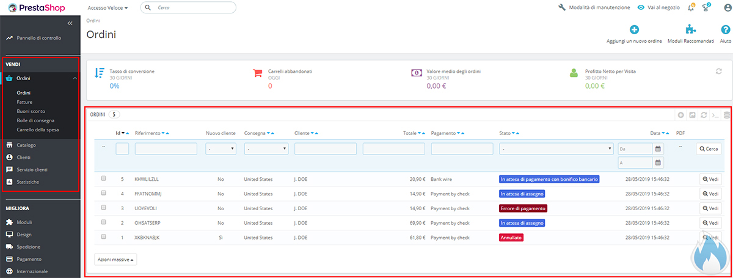
Task: Tick the checkbox for order UOYEVOLI
Action: point(103,208)
